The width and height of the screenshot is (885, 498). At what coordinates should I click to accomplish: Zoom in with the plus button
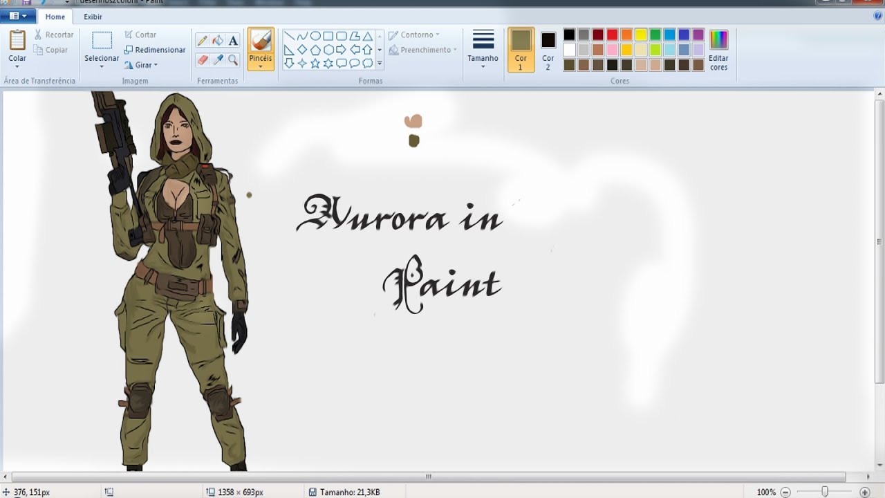864,492
